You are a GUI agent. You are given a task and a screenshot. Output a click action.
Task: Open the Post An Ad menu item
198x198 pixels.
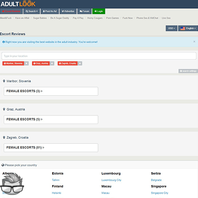[x=49, y=11]
